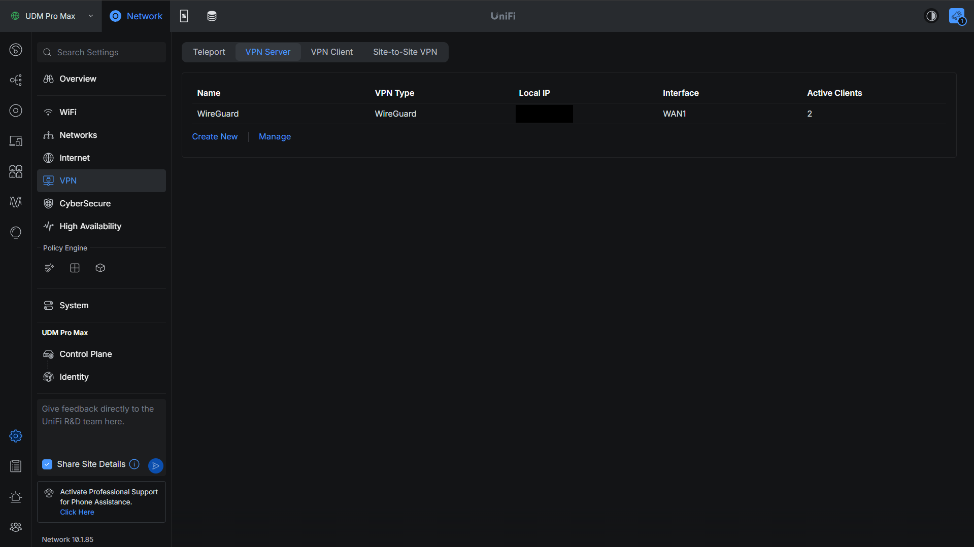Select the WireGuard server row
The height and width of the screenshot is (547, 974).
coord(569,114)
